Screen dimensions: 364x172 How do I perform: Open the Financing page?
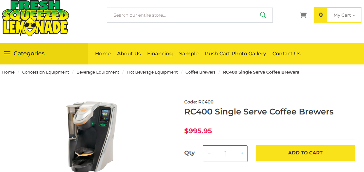click(x=160, y=54)
